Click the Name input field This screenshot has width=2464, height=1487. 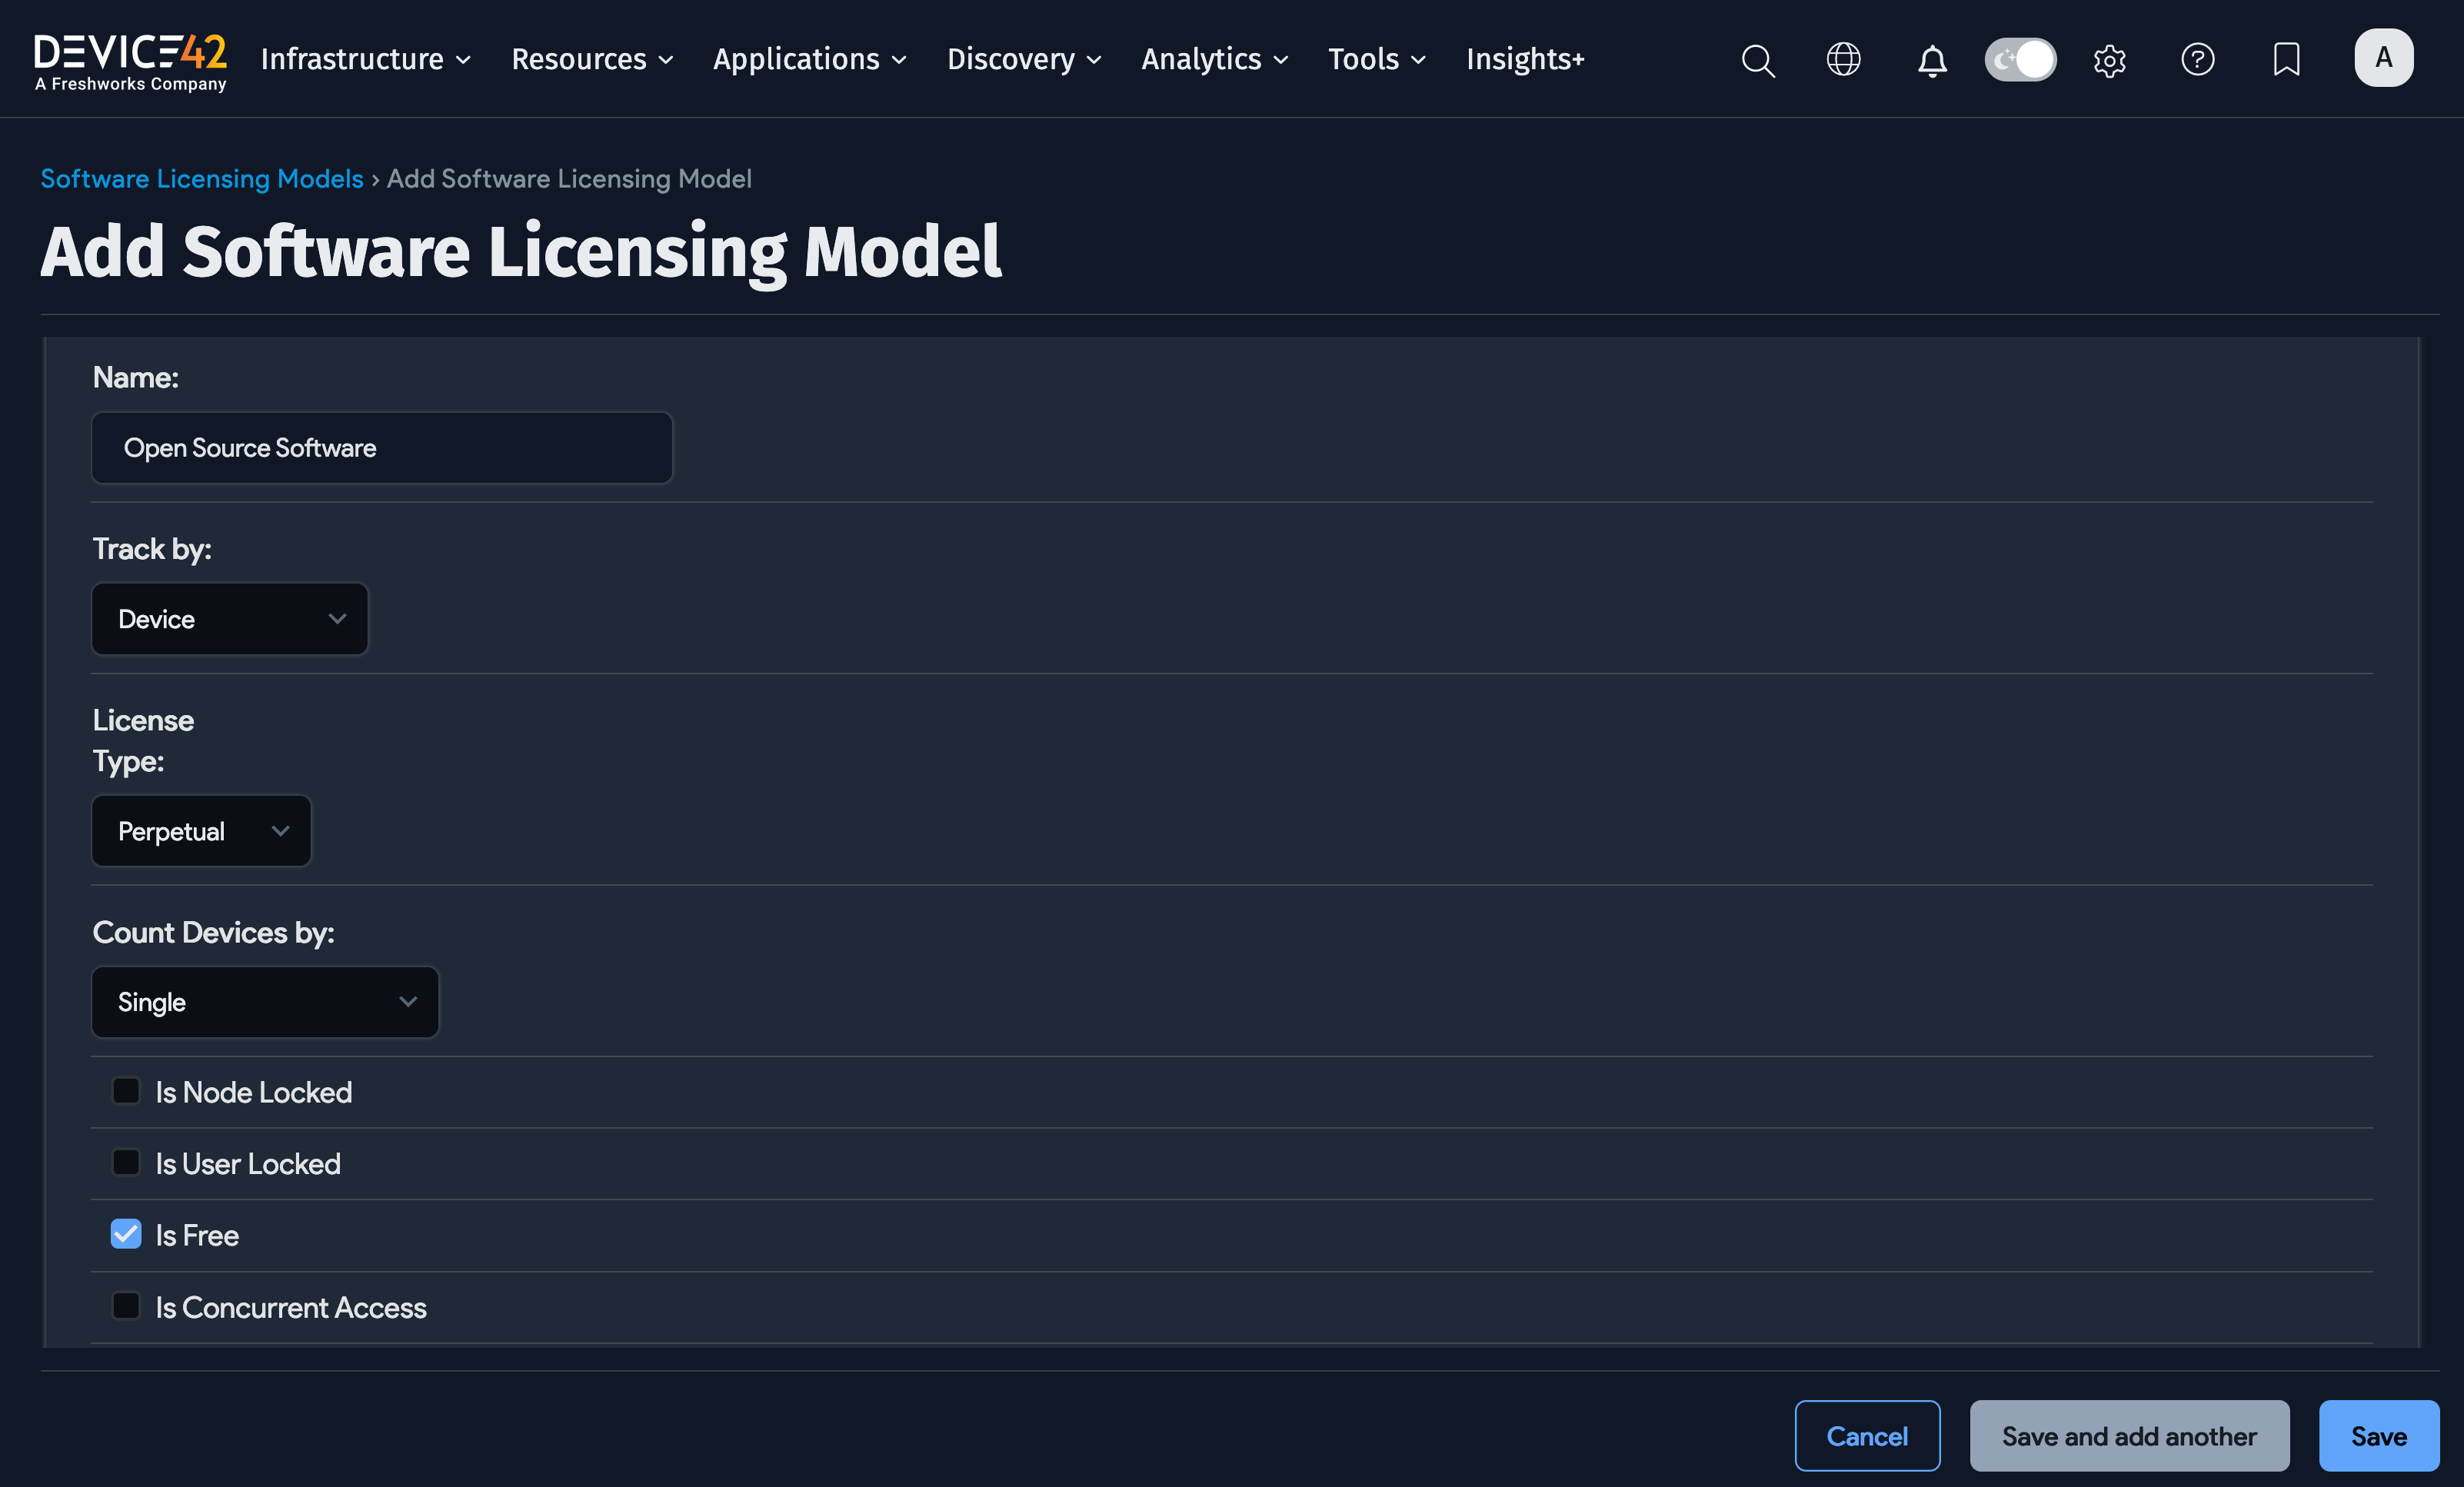[x=381, y=448]
